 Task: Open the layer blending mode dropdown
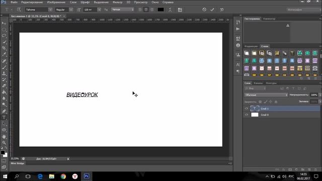point(266,95)
